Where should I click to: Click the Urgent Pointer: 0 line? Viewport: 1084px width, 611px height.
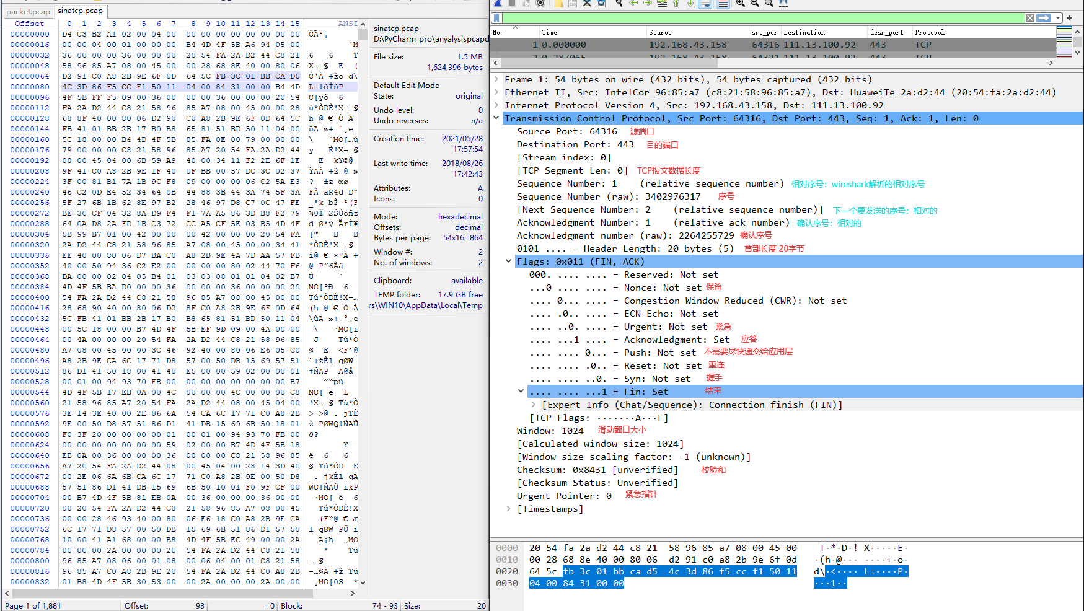pos(564,496)
